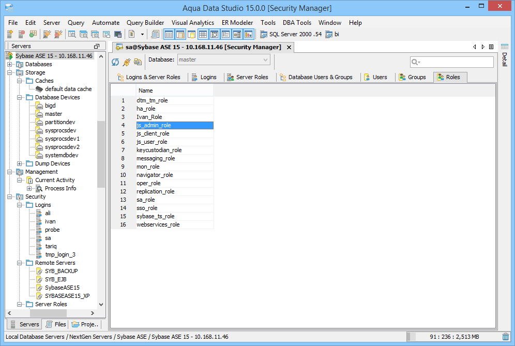Image resolution: width=515 pixels, height=346 pixels.
Task: Switch to Database Users & Groups tab
Action: pyautogui.click(x=316, y=77)
